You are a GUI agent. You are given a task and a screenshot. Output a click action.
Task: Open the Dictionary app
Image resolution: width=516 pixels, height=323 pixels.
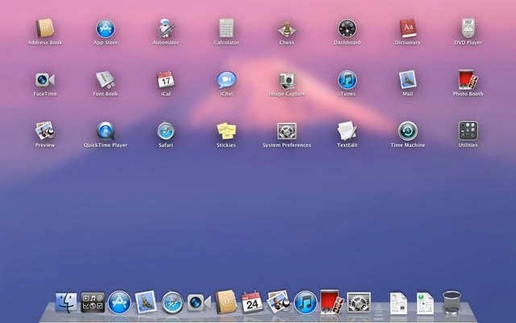coord(407,30)
